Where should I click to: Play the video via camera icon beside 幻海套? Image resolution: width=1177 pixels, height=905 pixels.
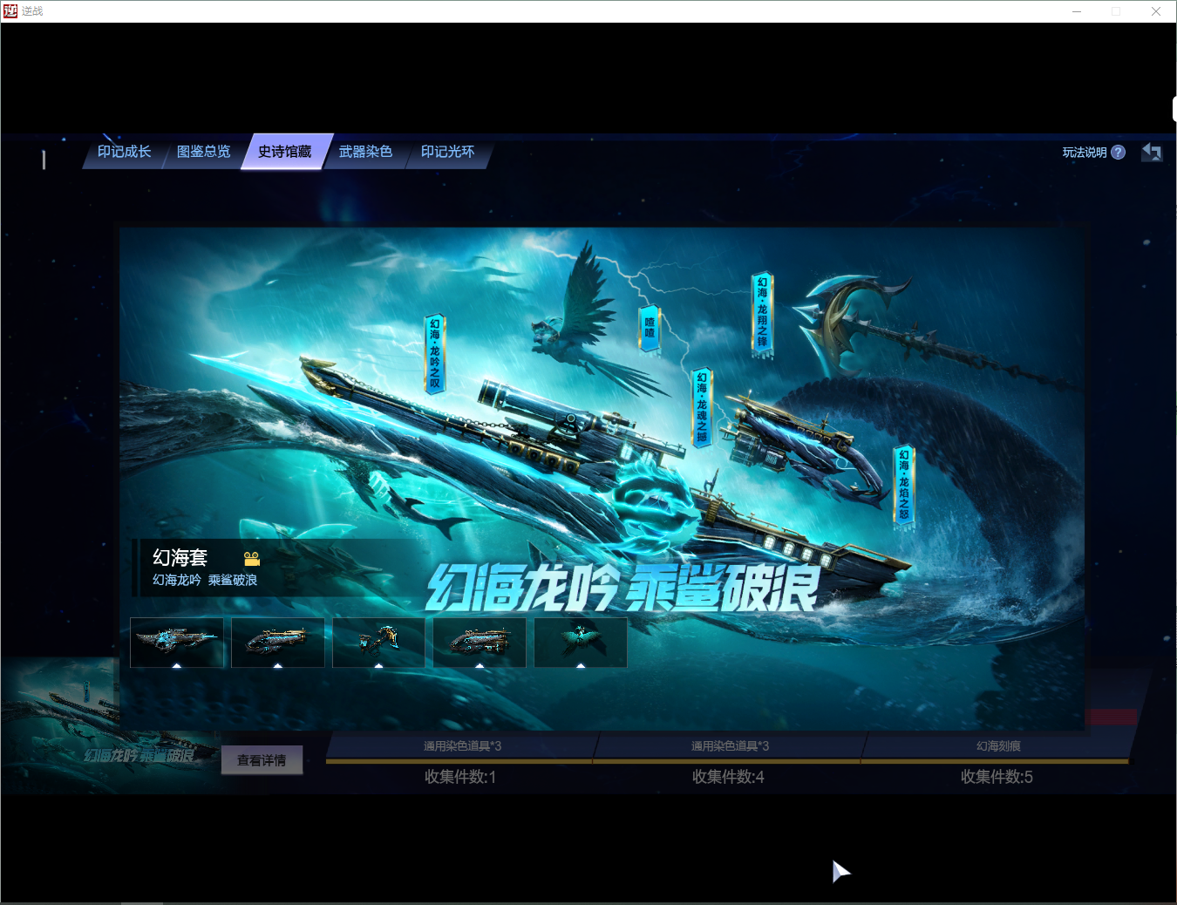pos(252,559)
